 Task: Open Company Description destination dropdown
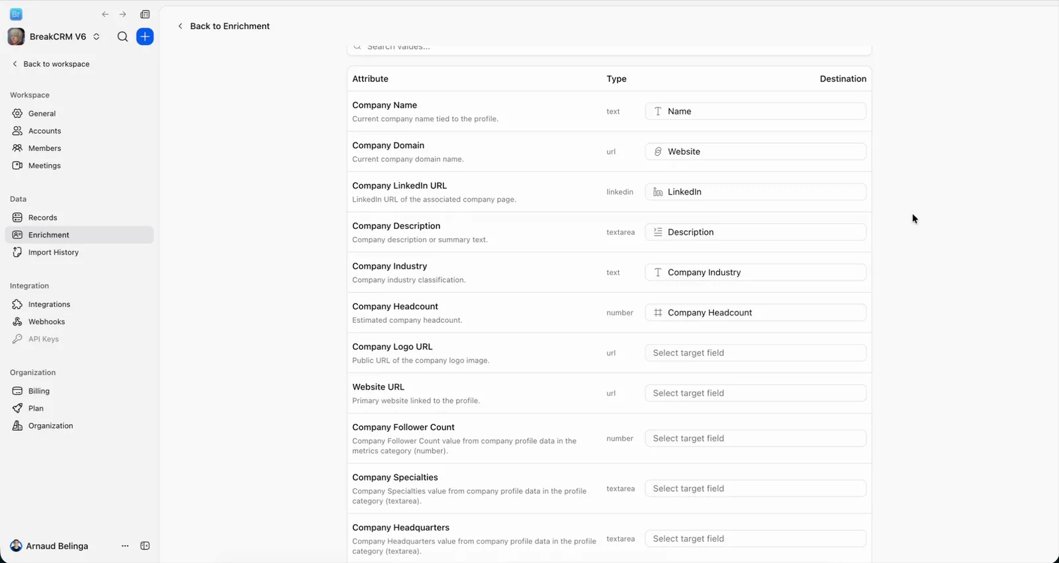click(755, 232)
